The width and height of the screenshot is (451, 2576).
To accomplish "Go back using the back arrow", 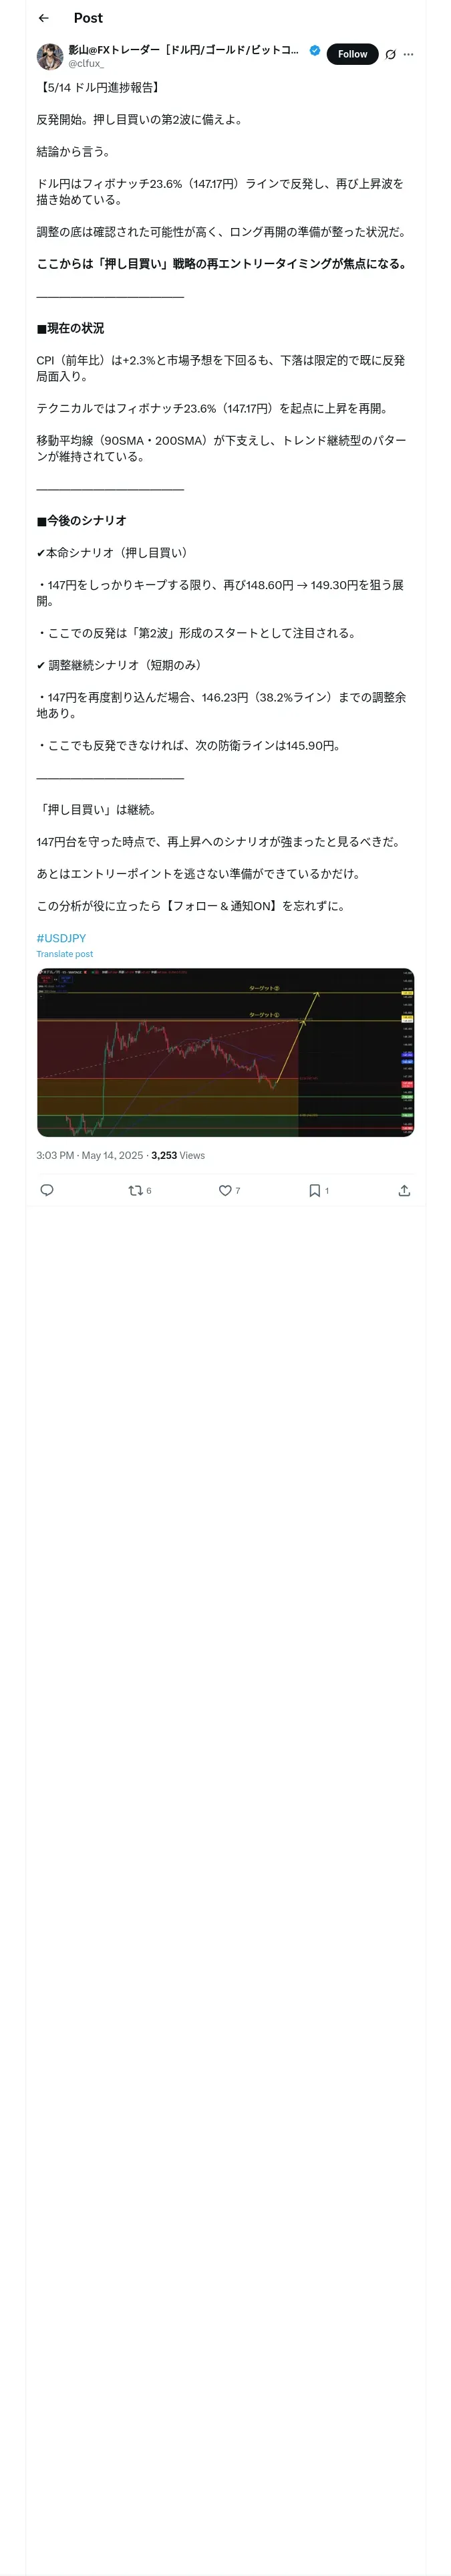I will tap(43, 18).
